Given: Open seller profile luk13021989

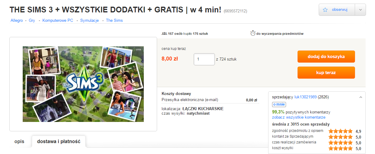Looking at the screenshot, I should point(305,97).
